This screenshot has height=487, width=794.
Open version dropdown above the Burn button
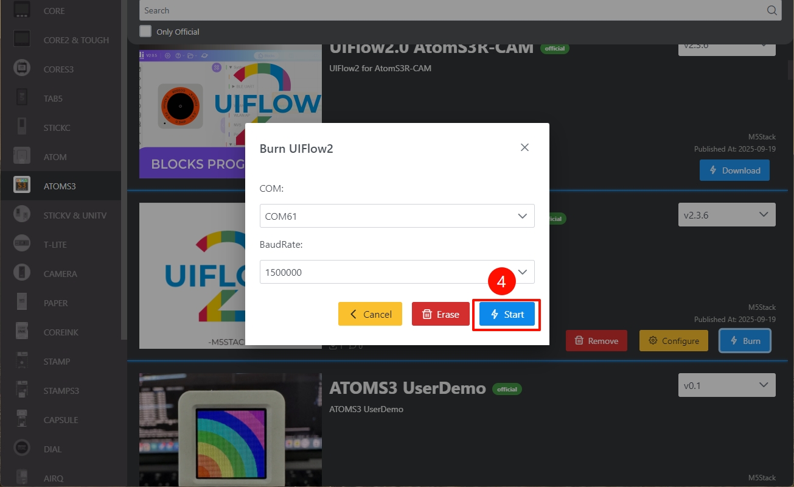point(727,215)
